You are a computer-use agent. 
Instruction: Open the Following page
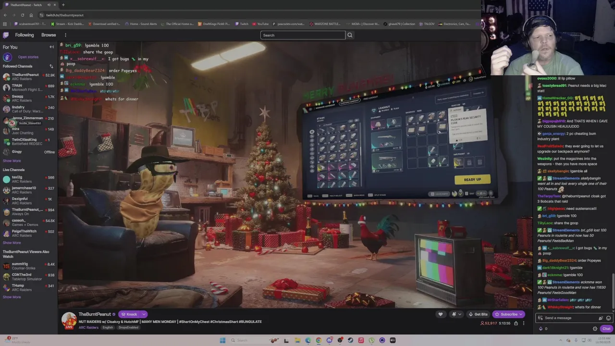click(25, 35)
